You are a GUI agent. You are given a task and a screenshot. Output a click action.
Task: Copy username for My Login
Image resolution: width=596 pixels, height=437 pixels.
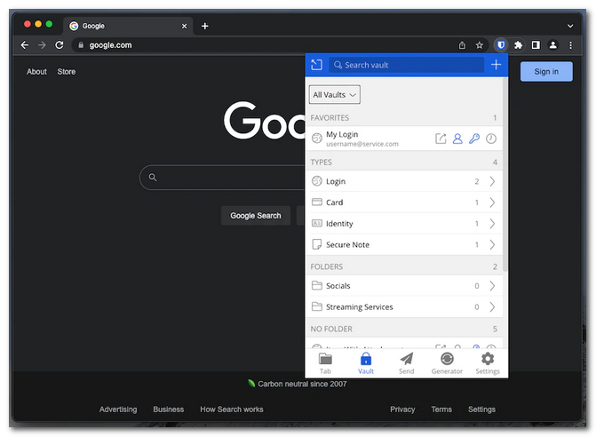point(457,139)
